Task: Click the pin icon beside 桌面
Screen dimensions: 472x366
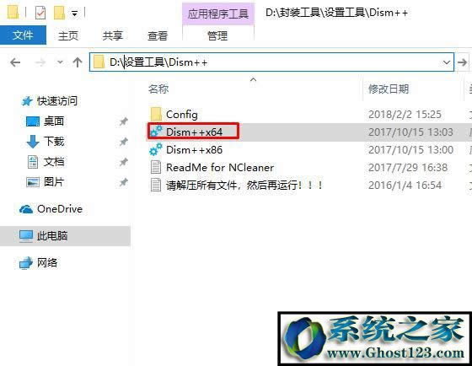Action: pyautogui.click(x=123, y=121)
